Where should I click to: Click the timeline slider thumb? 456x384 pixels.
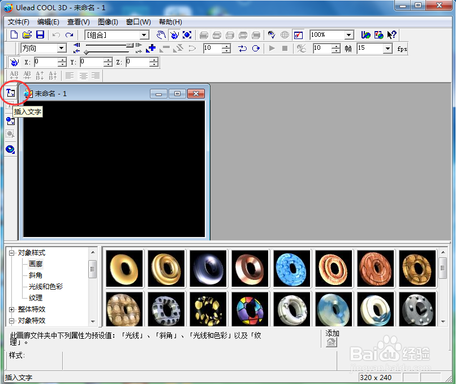pyautogui.click(x=130, y=45)
